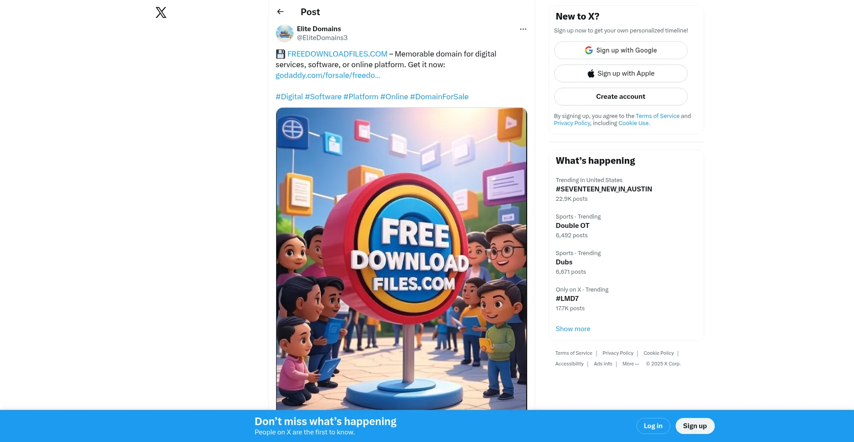Open the post's promotional image
The width and height of the screenshot is (854, 442).
pyautogui.click(x=401, y=259)
